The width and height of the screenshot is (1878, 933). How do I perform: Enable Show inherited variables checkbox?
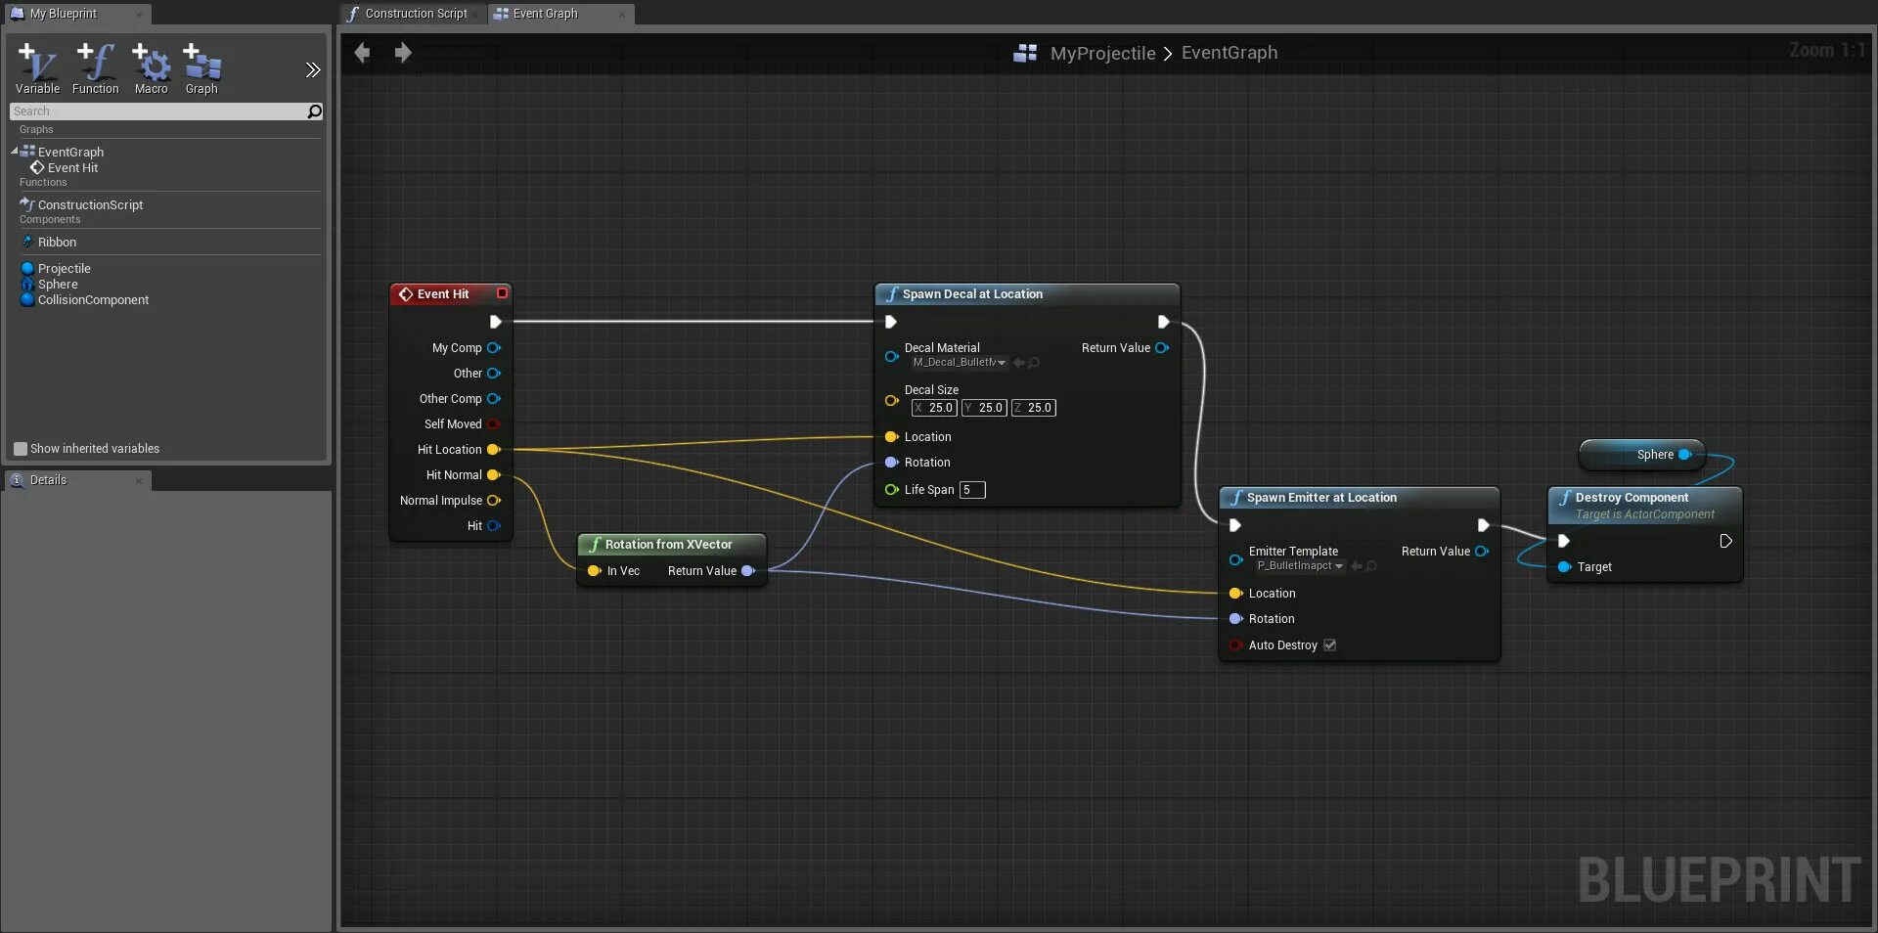(21, 449)
